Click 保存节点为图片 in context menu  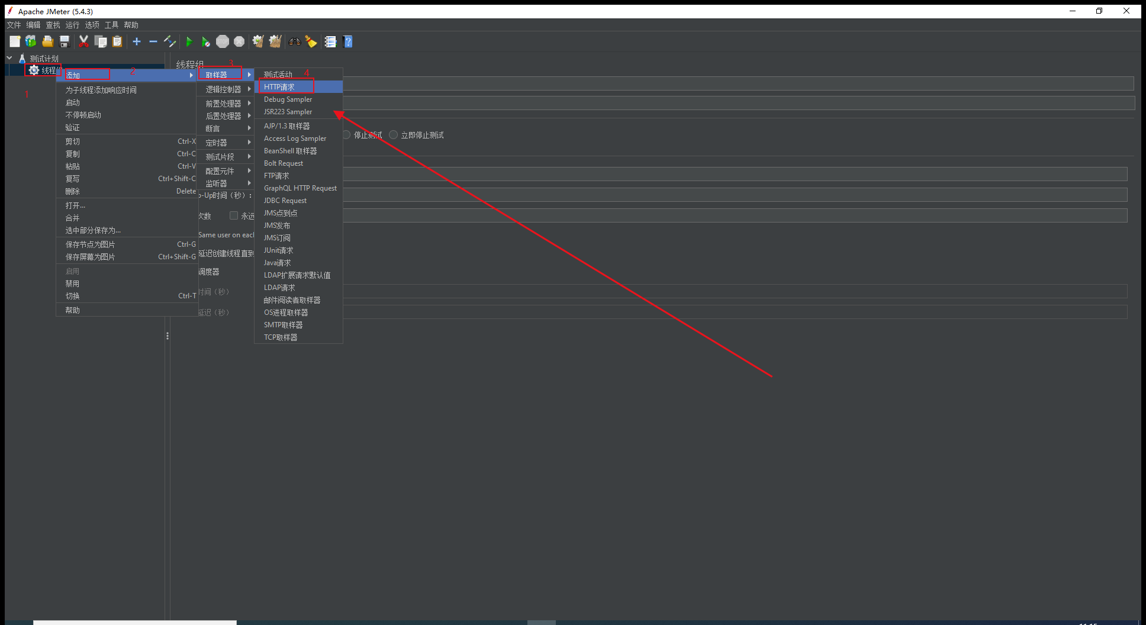(x=127, y=244)
